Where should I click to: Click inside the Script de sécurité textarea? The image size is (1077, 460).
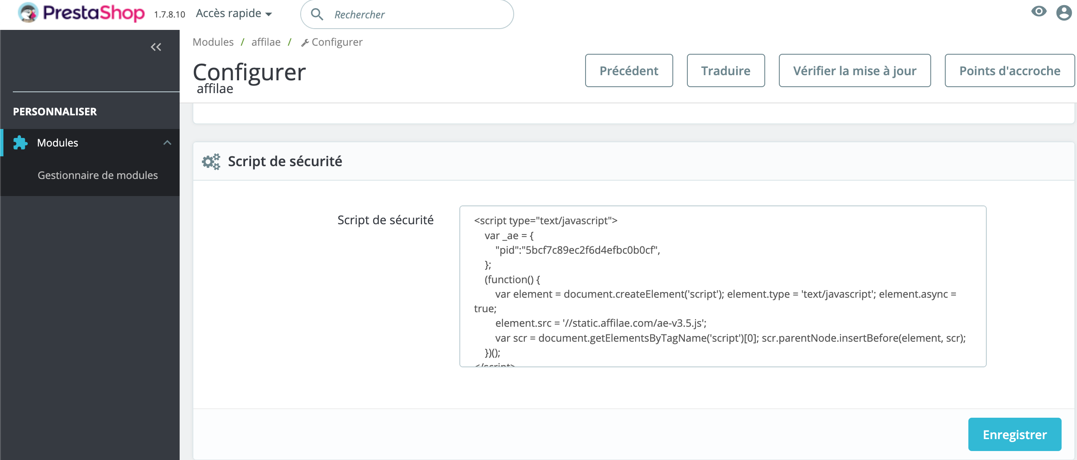coord(723,286)
